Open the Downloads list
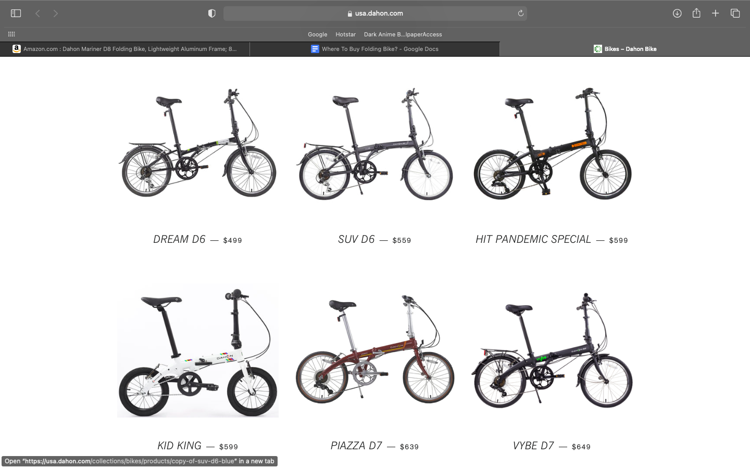Image resolution: width=750 pixels, height=468 pixels. coord(677,13)
